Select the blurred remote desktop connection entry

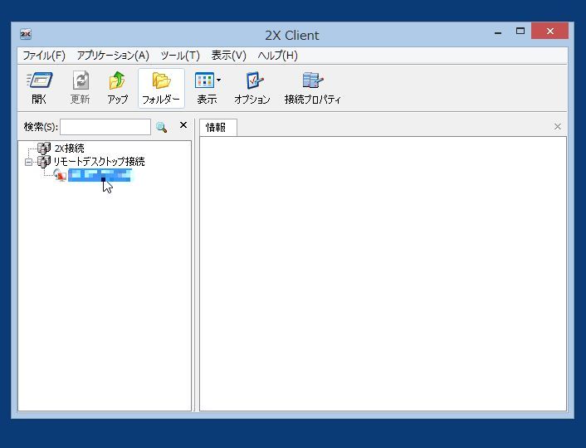[x=100, y=175]
